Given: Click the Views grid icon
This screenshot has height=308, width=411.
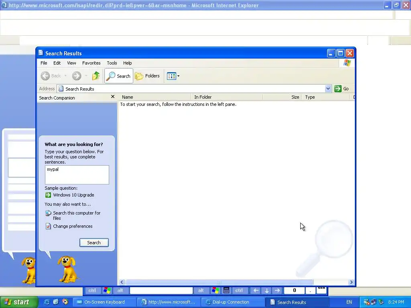Looking at the screenshot, I should (171, 76).
